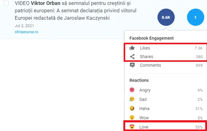Click the Shares icon

click(132, 56)
